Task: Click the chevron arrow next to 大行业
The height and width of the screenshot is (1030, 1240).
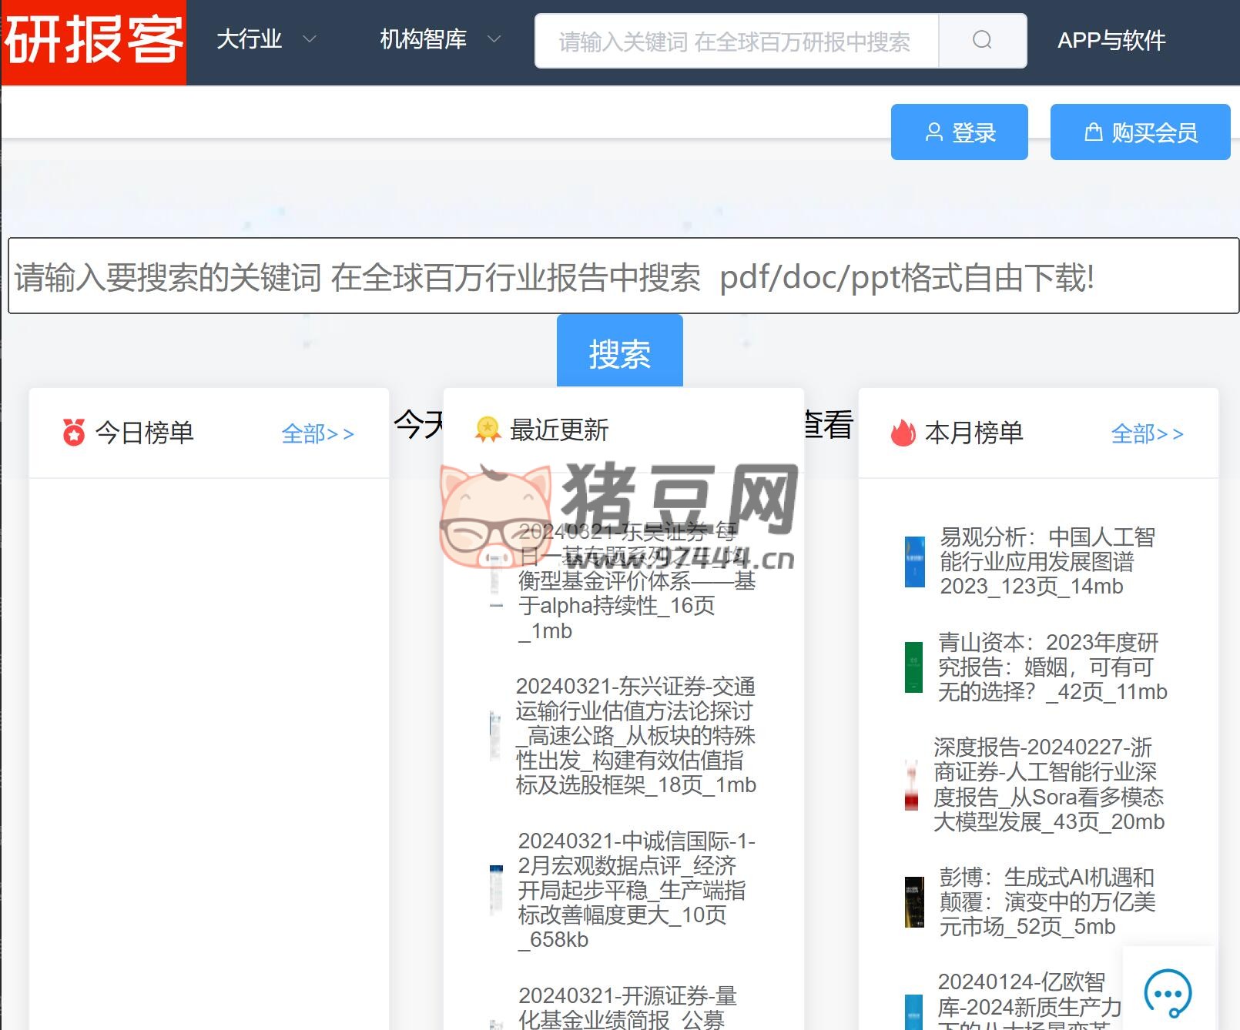Action: point(310,39)
